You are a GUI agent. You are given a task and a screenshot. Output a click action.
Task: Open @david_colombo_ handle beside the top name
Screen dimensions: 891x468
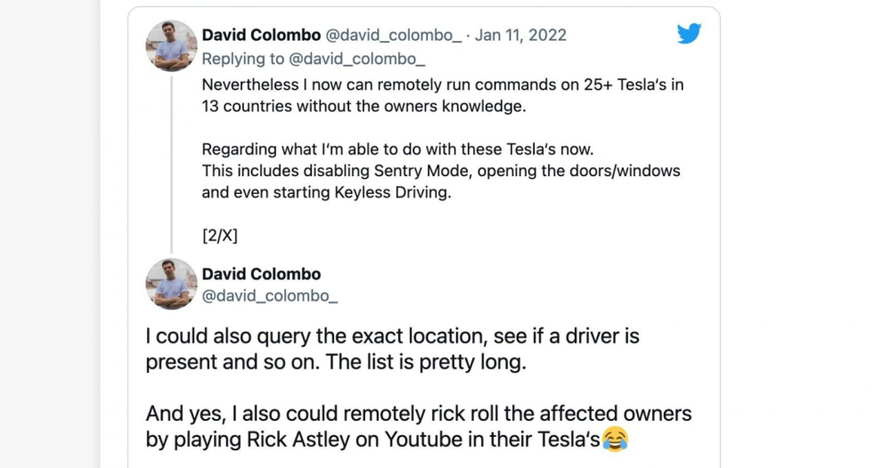coord(393,36)
